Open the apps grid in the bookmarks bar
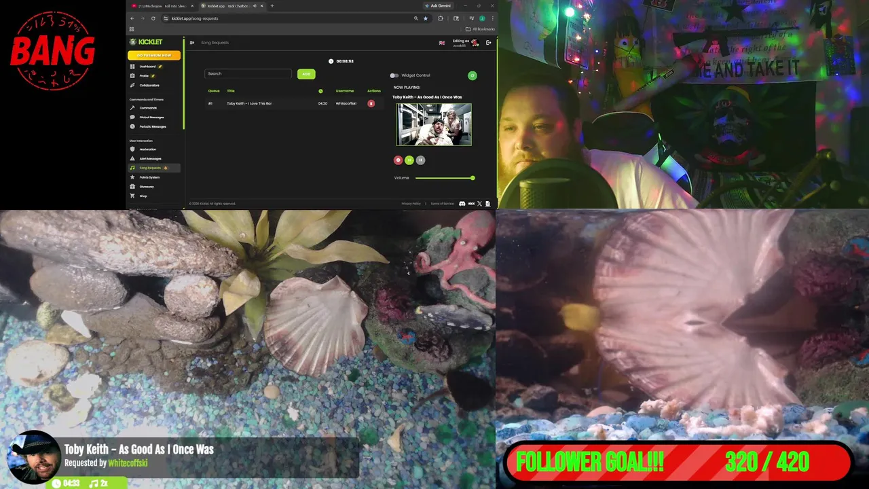869x489 pixels. click(132, 29)
